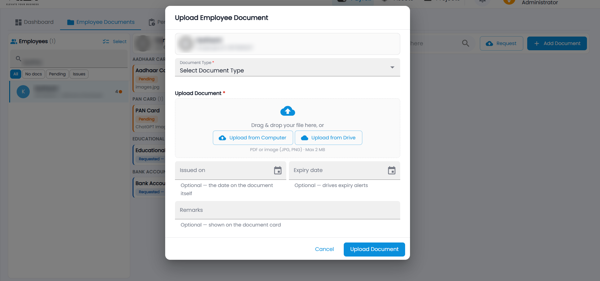Image resolution: width=600 pixels, height=281 pixels.
Task: Click the K avatar of the listed employee
Action: coord(23,92)
